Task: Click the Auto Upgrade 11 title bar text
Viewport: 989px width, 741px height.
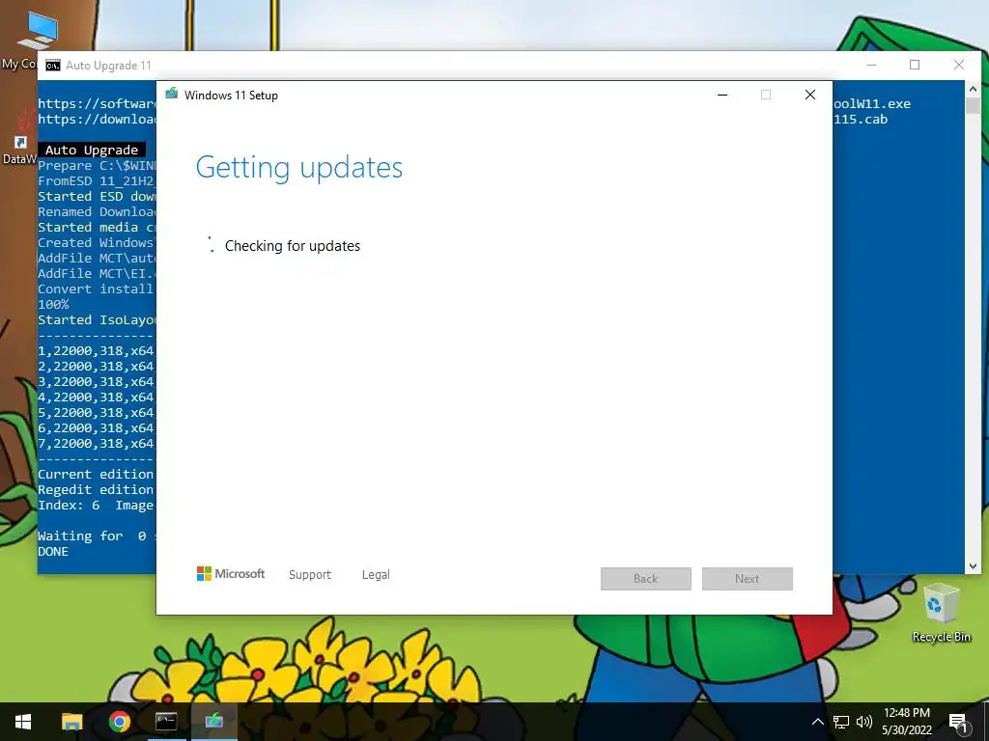Action: [x=108, y=66]
